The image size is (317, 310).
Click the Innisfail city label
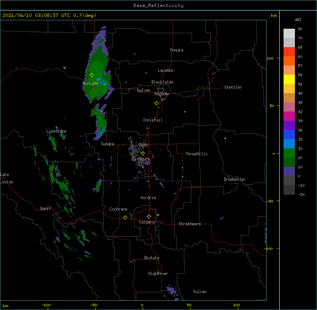pos(153,120)
